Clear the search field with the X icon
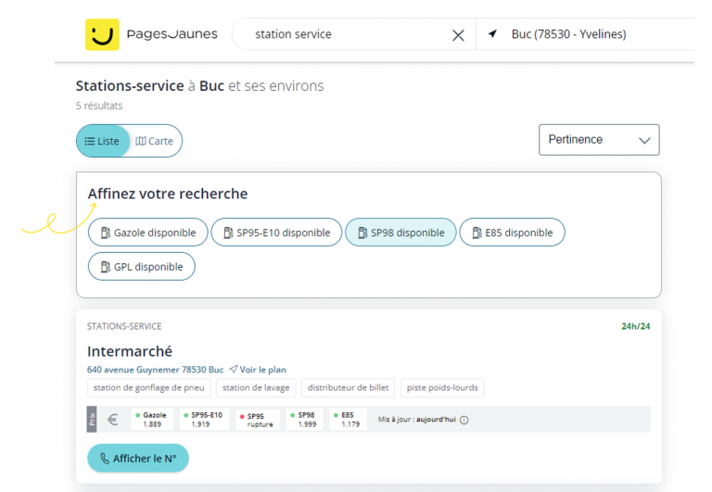712x492 pixels. tap(458, 35)
